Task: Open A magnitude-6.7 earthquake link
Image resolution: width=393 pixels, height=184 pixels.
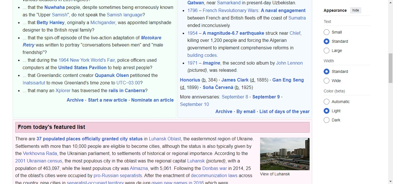Action: coord(233,33)
